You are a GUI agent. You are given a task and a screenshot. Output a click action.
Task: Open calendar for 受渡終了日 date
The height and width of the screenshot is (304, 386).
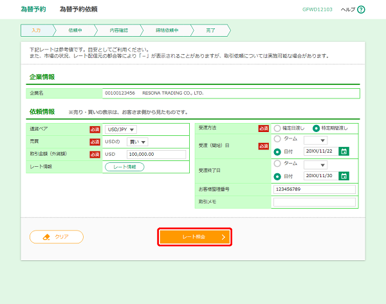coord(344,176)
